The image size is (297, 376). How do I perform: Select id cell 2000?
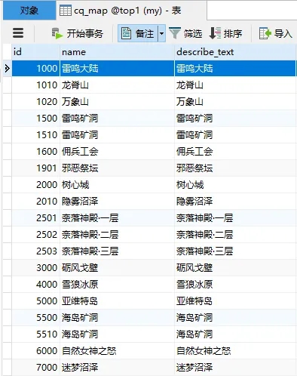35,185
